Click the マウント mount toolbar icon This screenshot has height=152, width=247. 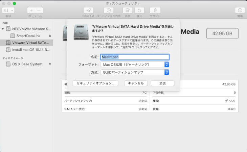[x=155, y=10]
